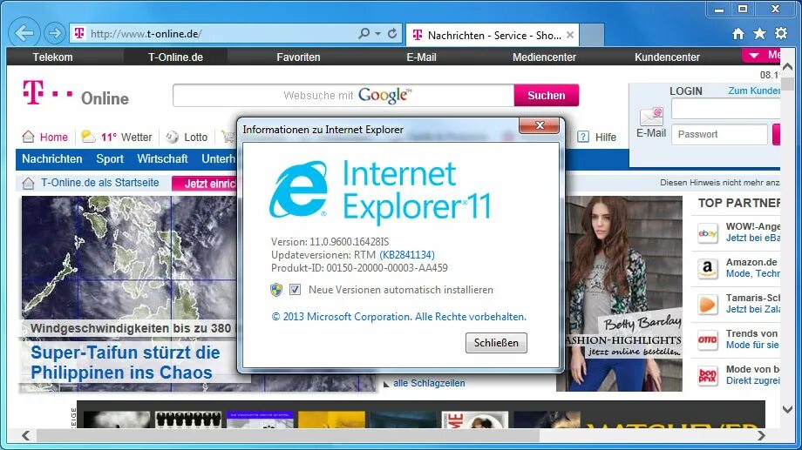
Task: Click the Telekom T logo
Action: coord(33,92)
